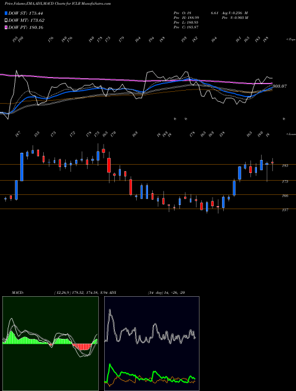Open the green MACD histogram chart panel
This screenshot has width=296, height=391.
tap(50, 344)
